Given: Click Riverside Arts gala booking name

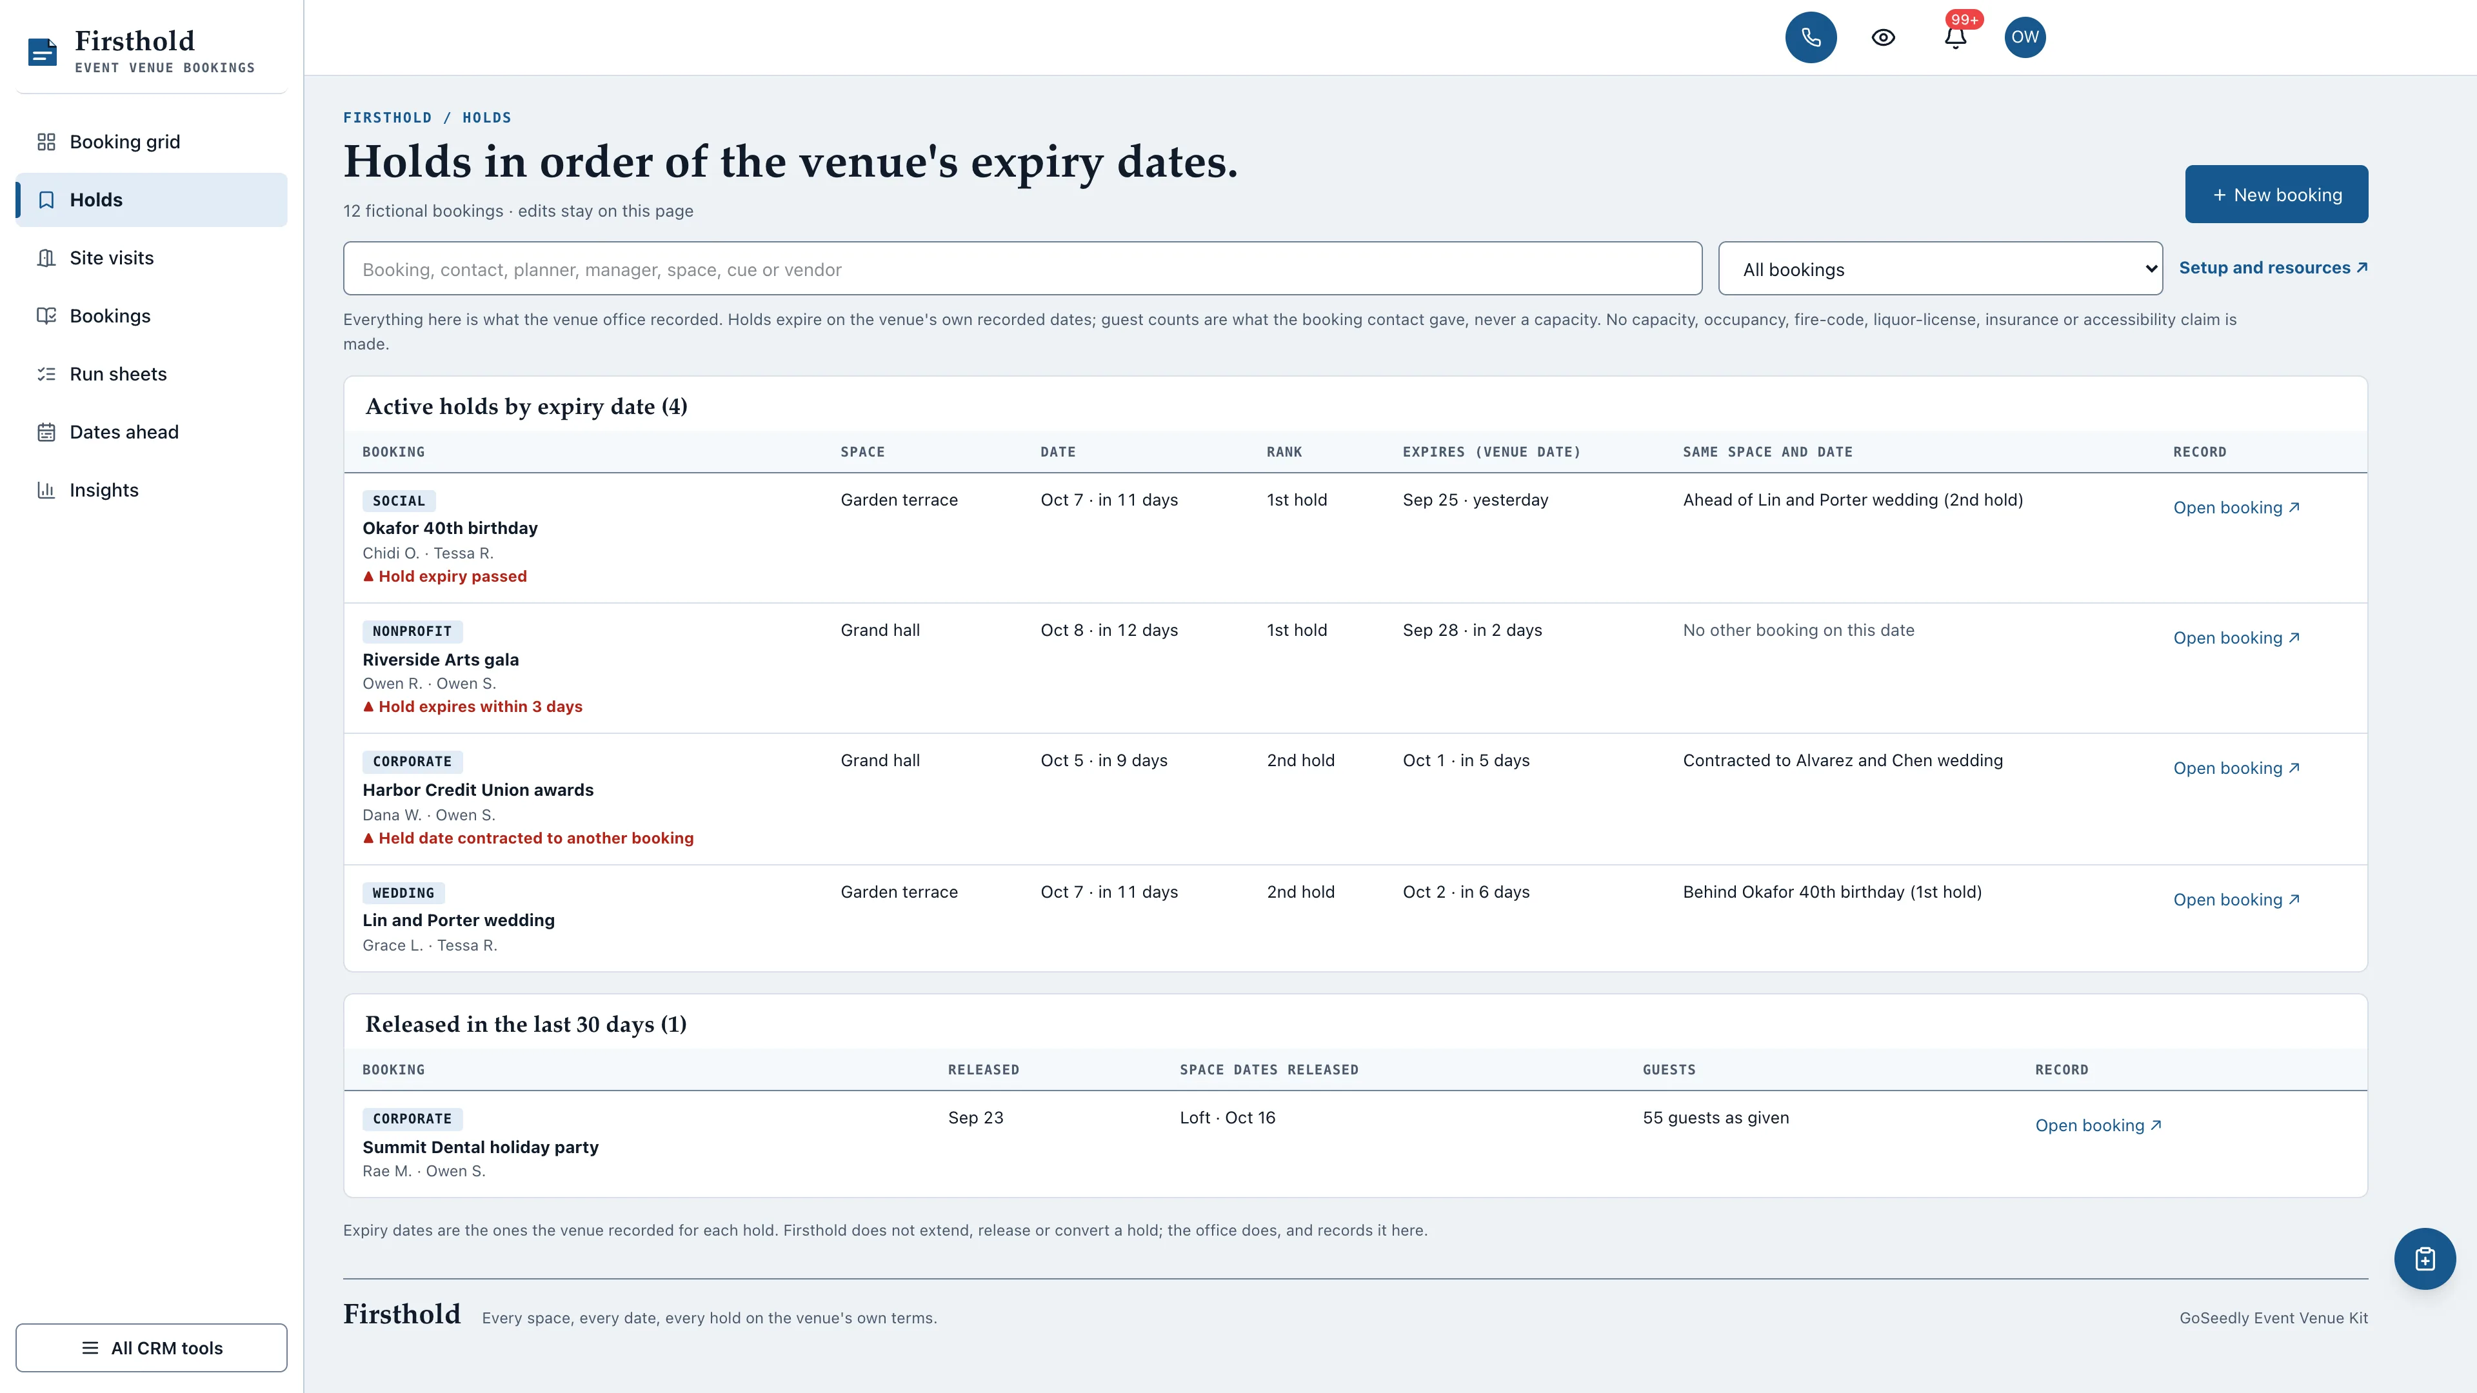Looking at the screenshot, I should (x=441, y=660).
